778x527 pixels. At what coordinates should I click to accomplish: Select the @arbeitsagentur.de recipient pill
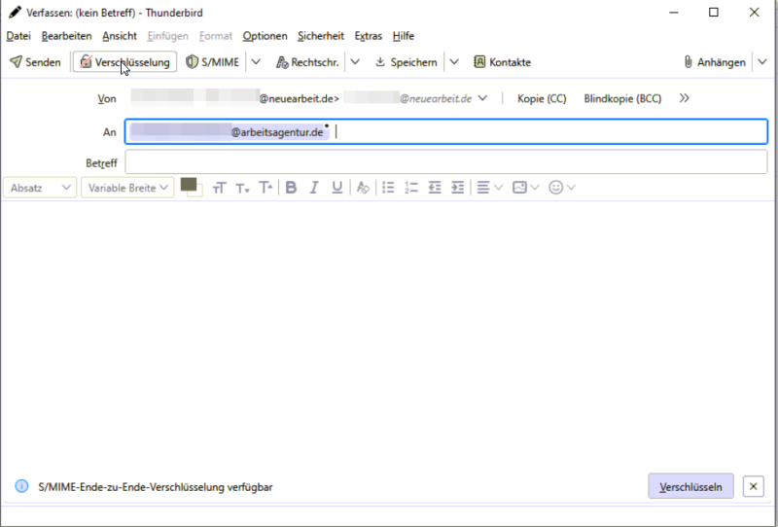pyautogui.click(x=229, y=132)
